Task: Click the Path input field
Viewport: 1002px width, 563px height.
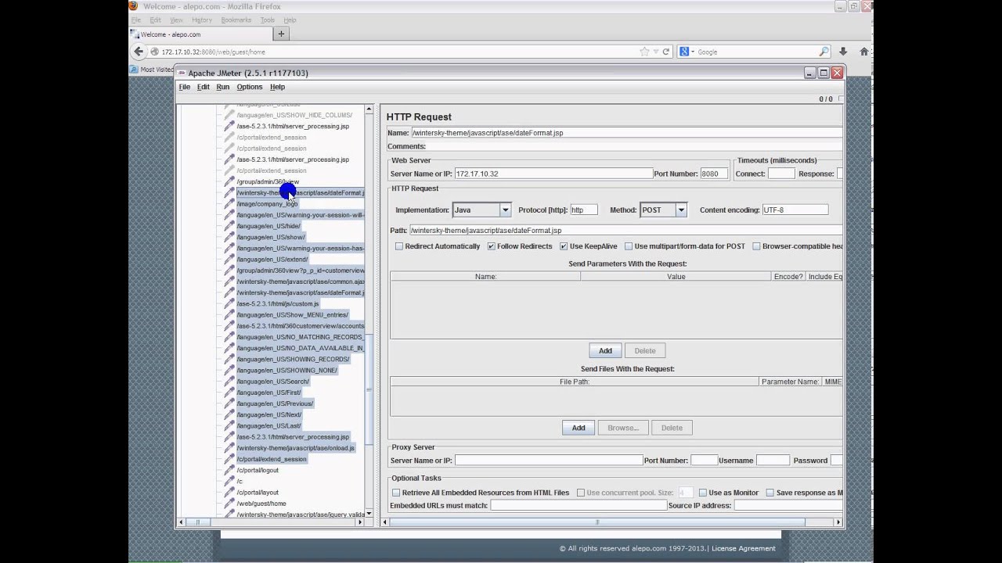Action: 625,231
